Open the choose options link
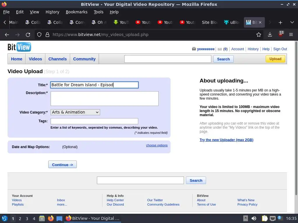The width and height of the screenshot is (298, 223). 157,145
